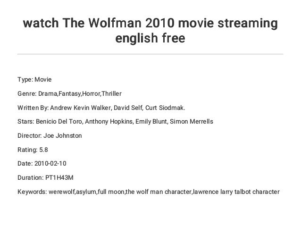Click the 'Duration: PT1H43M' line
The height and width of the screenshot is (226, 301).
(x=45, y=177)
